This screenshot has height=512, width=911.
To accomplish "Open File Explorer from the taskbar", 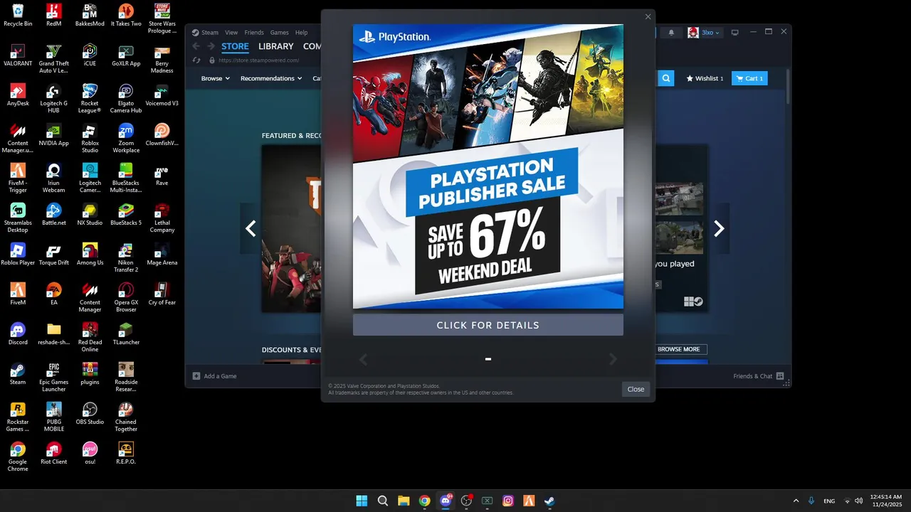I will pyautogui.click(x=404, y=501).
